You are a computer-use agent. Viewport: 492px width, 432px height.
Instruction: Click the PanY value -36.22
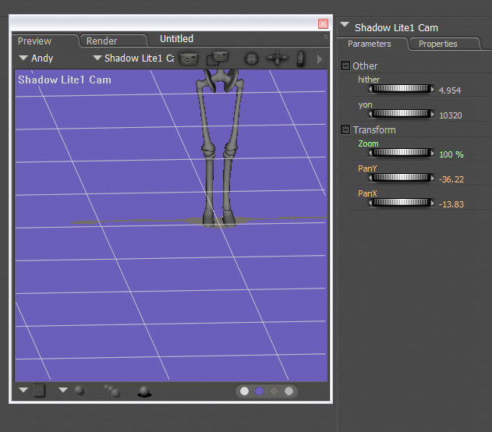point(451,179)
